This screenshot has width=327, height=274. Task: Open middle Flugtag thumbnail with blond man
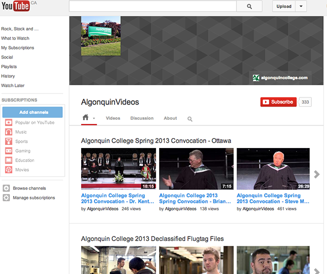coord(196,260)
